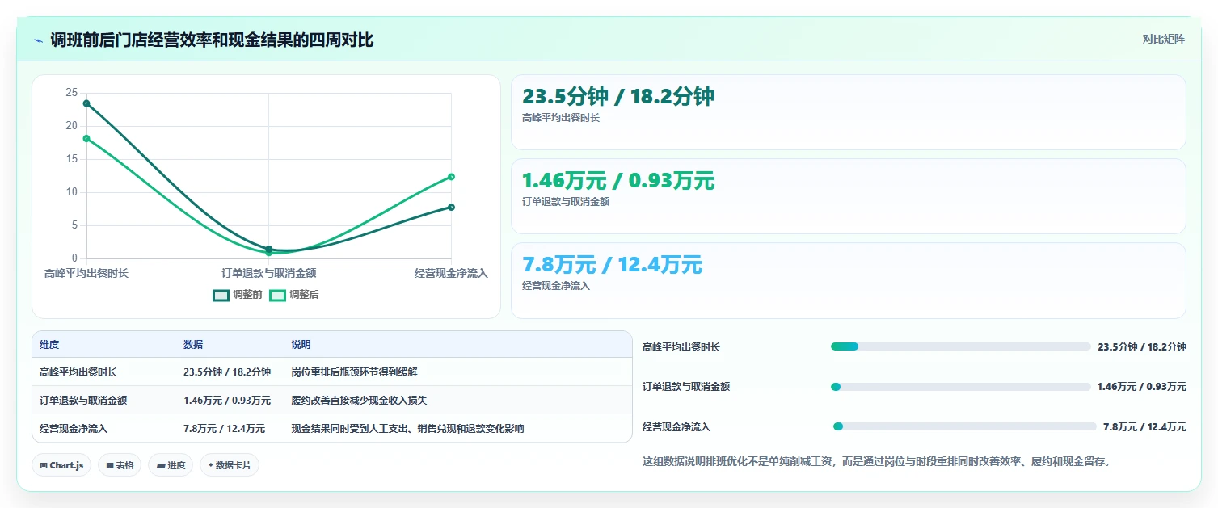Click the 调整后 data point at 18.2
Screen dimensions: 1218x508
(x=86, y=138)
